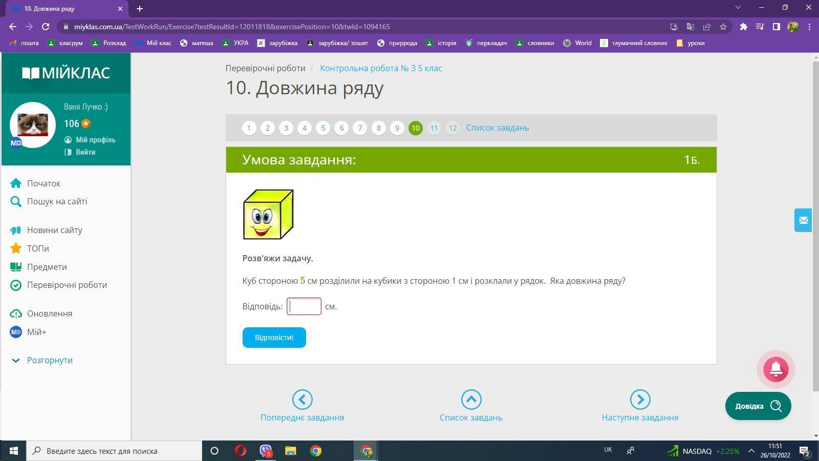Open уроки bookmarks folder

(690, 43)
